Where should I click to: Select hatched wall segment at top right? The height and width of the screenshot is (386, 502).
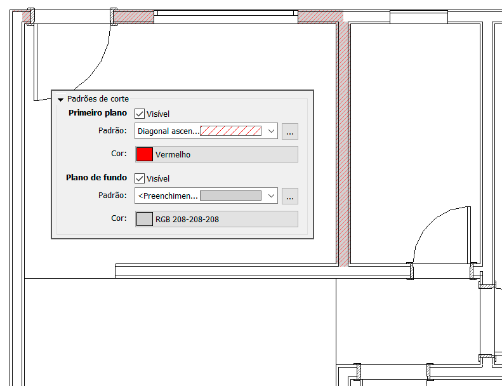[320, 17]
